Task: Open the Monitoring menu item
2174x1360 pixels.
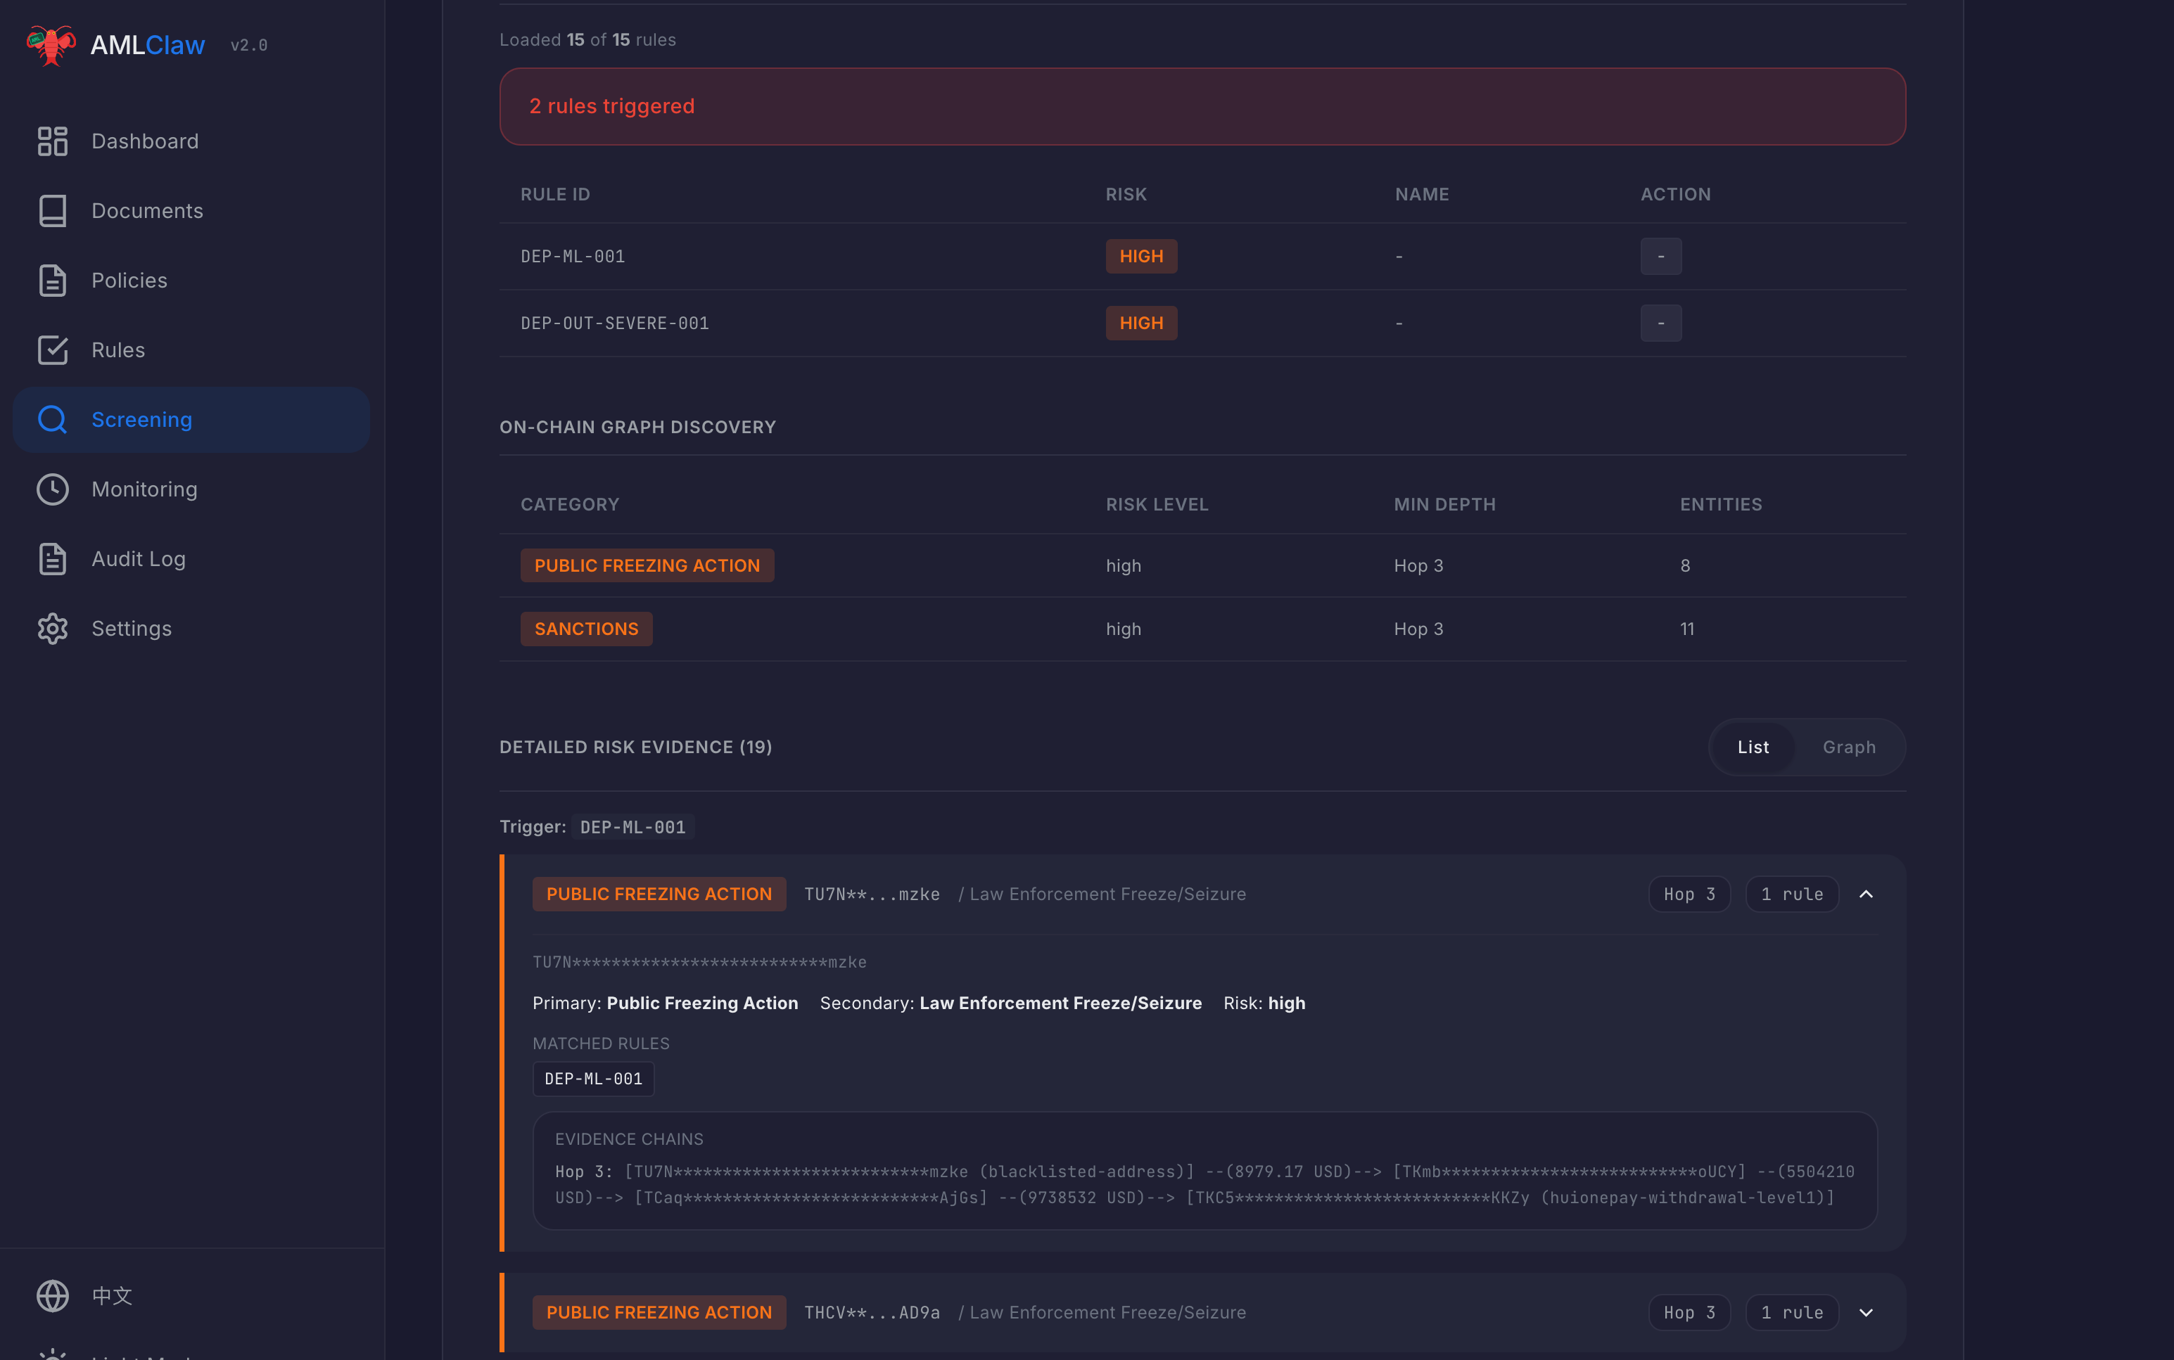Action: pos(144,489)
